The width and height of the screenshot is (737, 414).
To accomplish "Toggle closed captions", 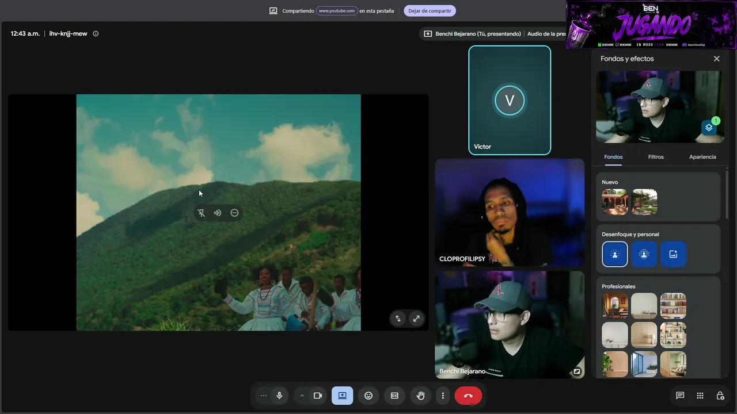I will (x=394, y=396).
